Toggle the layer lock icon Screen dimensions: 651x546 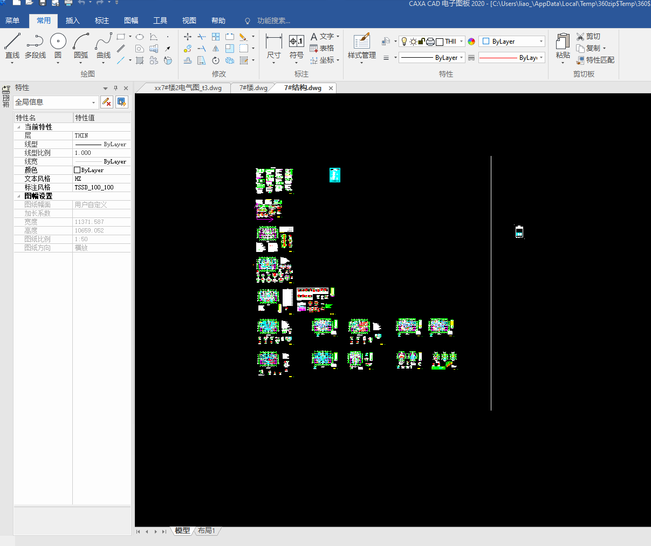pos(422,42)
